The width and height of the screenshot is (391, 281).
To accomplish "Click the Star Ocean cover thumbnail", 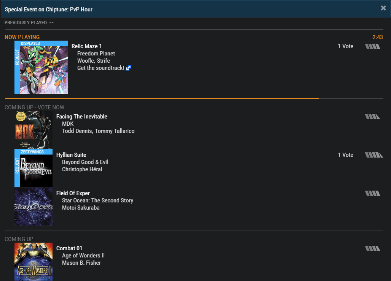I will (34, 207).
